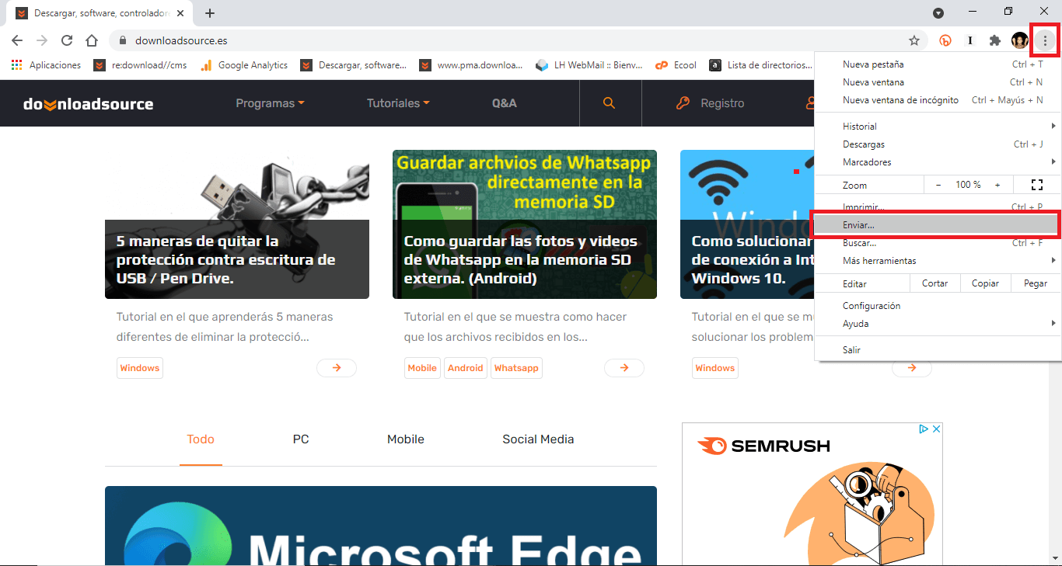Open the Lista de directorios bookmark

[761, 65]
